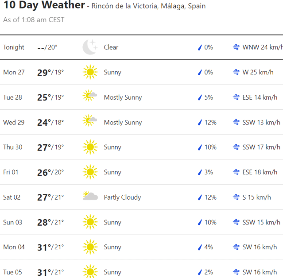Screen dimensions: 283x278
Task: Click the raindrop icon for Wed 29
Action: 200,123
